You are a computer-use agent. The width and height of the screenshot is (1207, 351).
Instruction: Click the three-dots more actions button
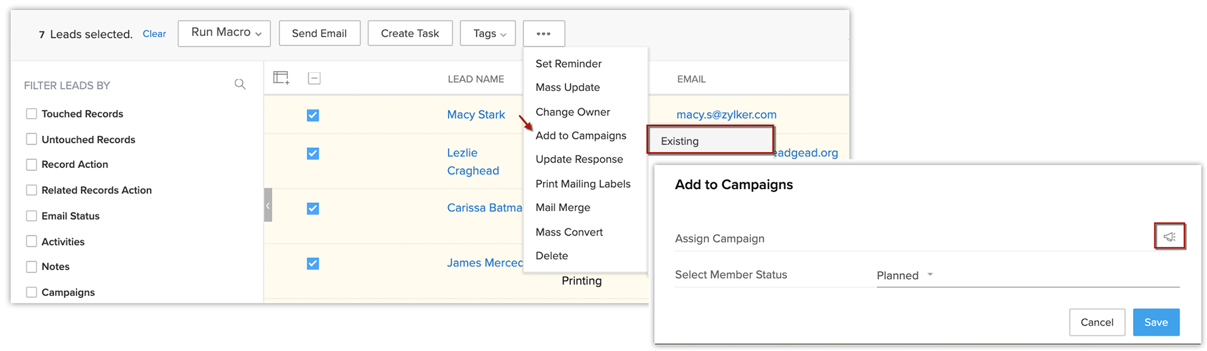click(544, 33)
